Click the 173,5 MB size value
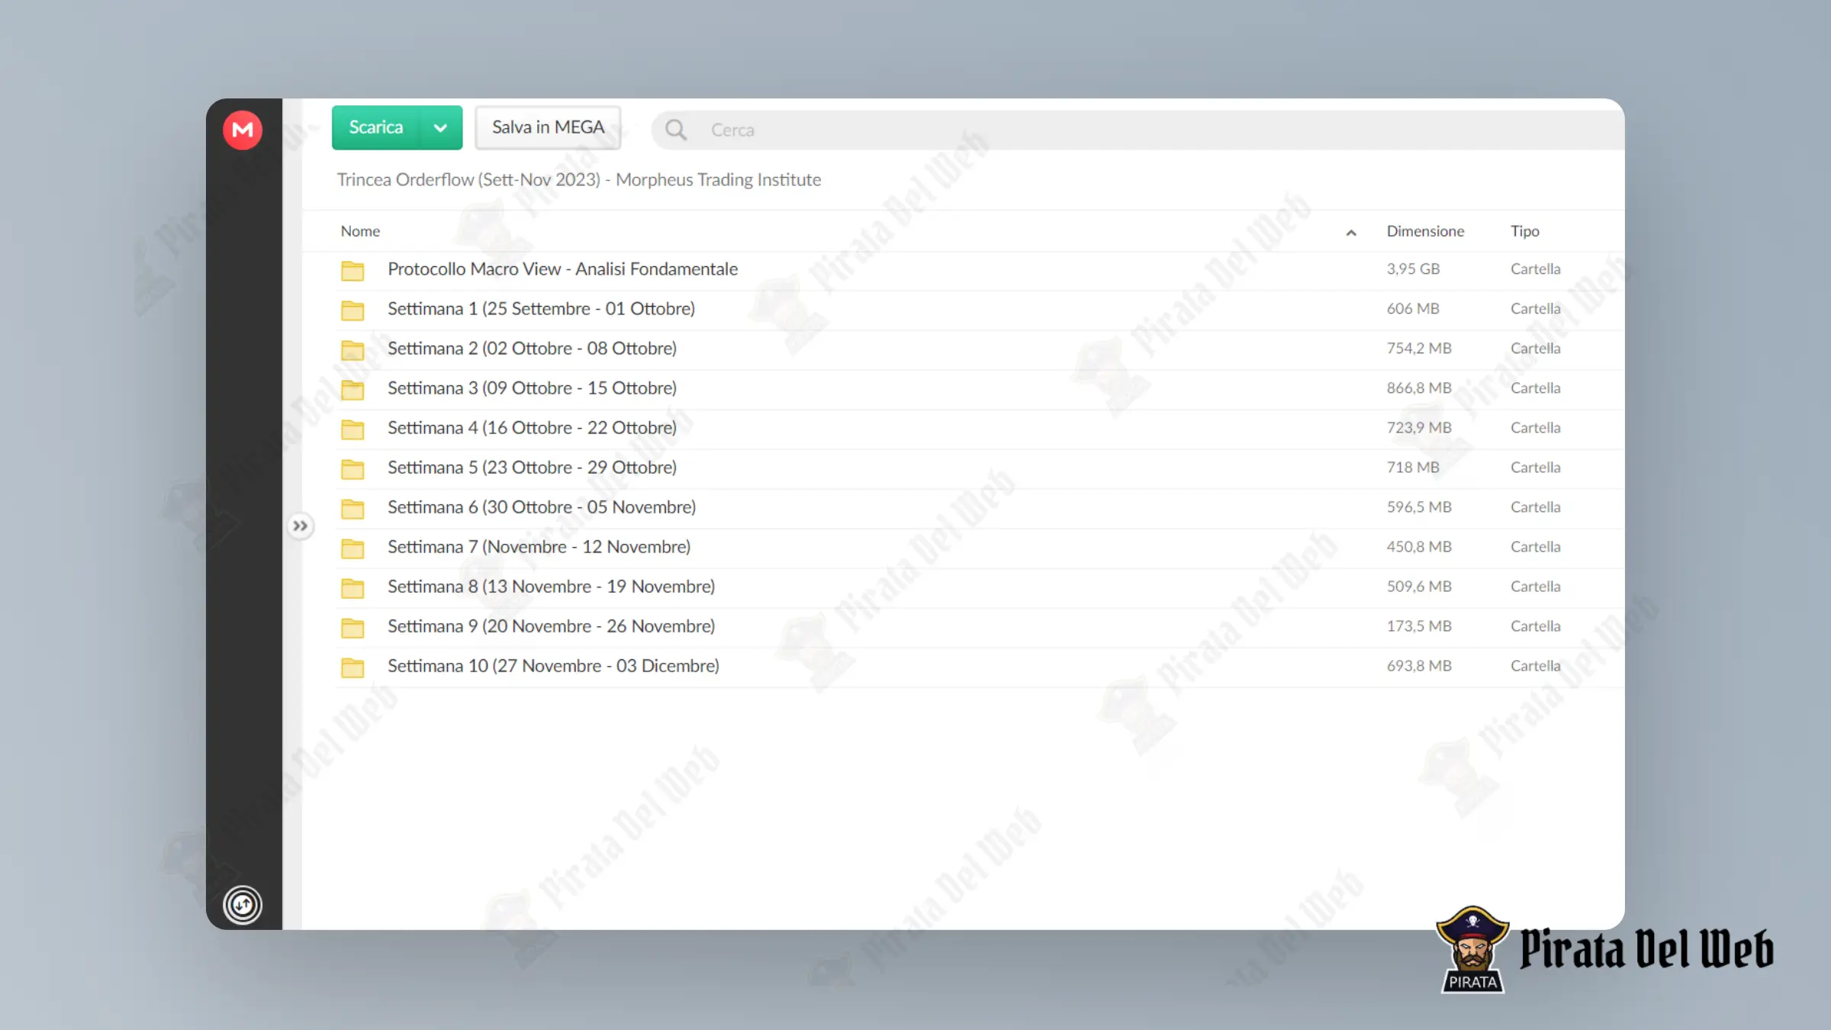Image resolution: width=1831 pixels, height=1030 pixels. 1419,626
